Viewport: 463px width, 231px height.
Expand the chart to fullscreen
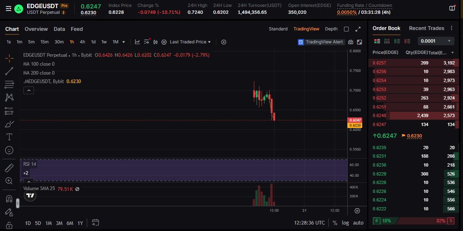[x=358, y=29]
